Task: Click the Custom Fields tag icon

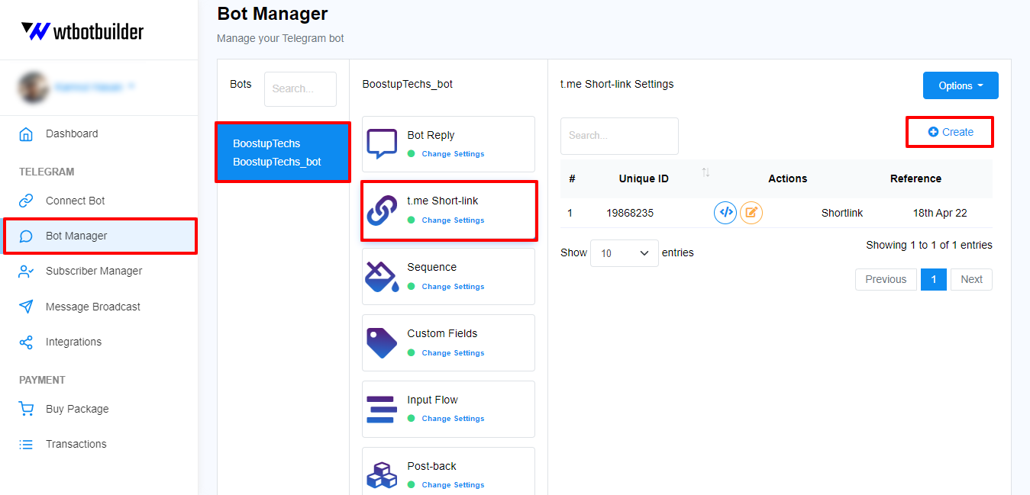Action: [x=382, y=343]
